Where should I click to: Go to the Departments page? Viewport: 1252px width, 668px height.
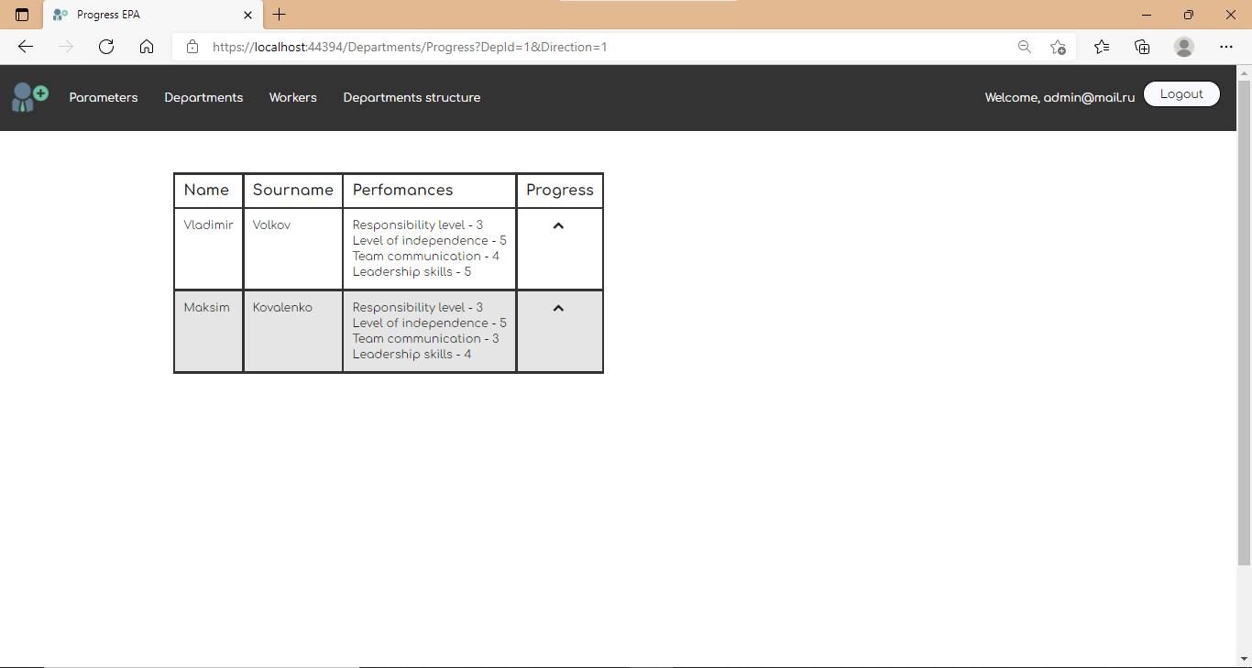point(203,97)
